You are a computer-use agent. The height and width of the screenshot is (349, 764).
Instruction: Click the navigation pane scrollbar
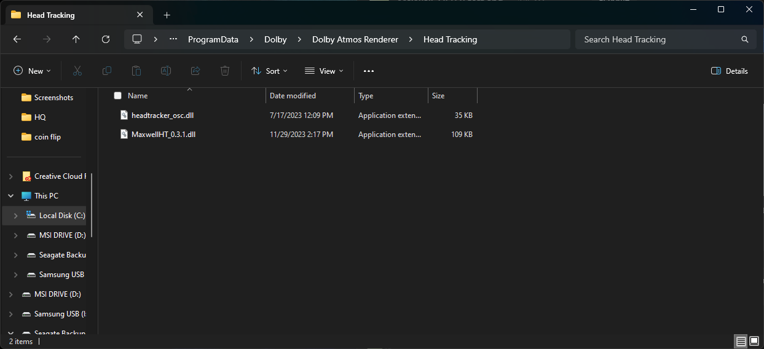[92, 206]
